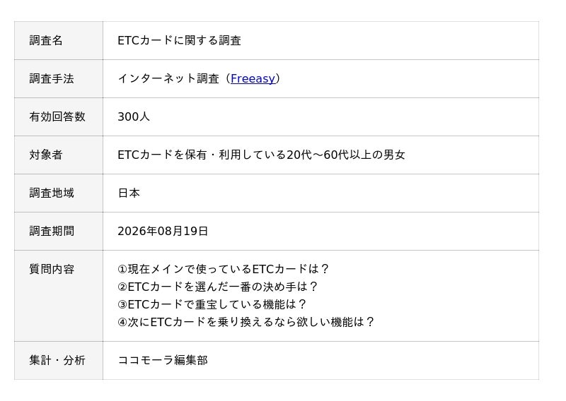Click the 300人 value
566x401 pixels.
click(x=134, y=116)
